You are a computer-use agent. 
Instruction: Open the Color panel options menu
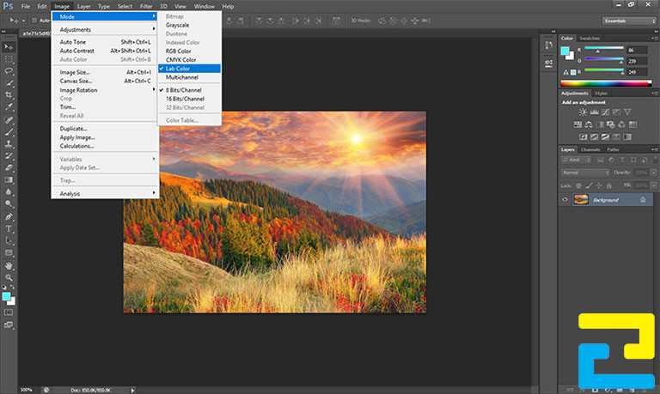(655, 39)
